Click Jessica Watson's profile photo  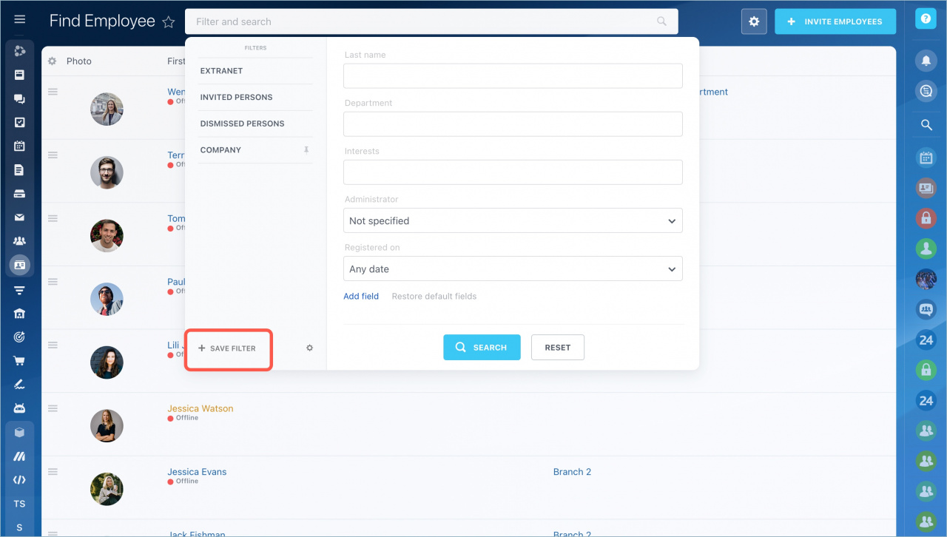(x=107, y=425)
